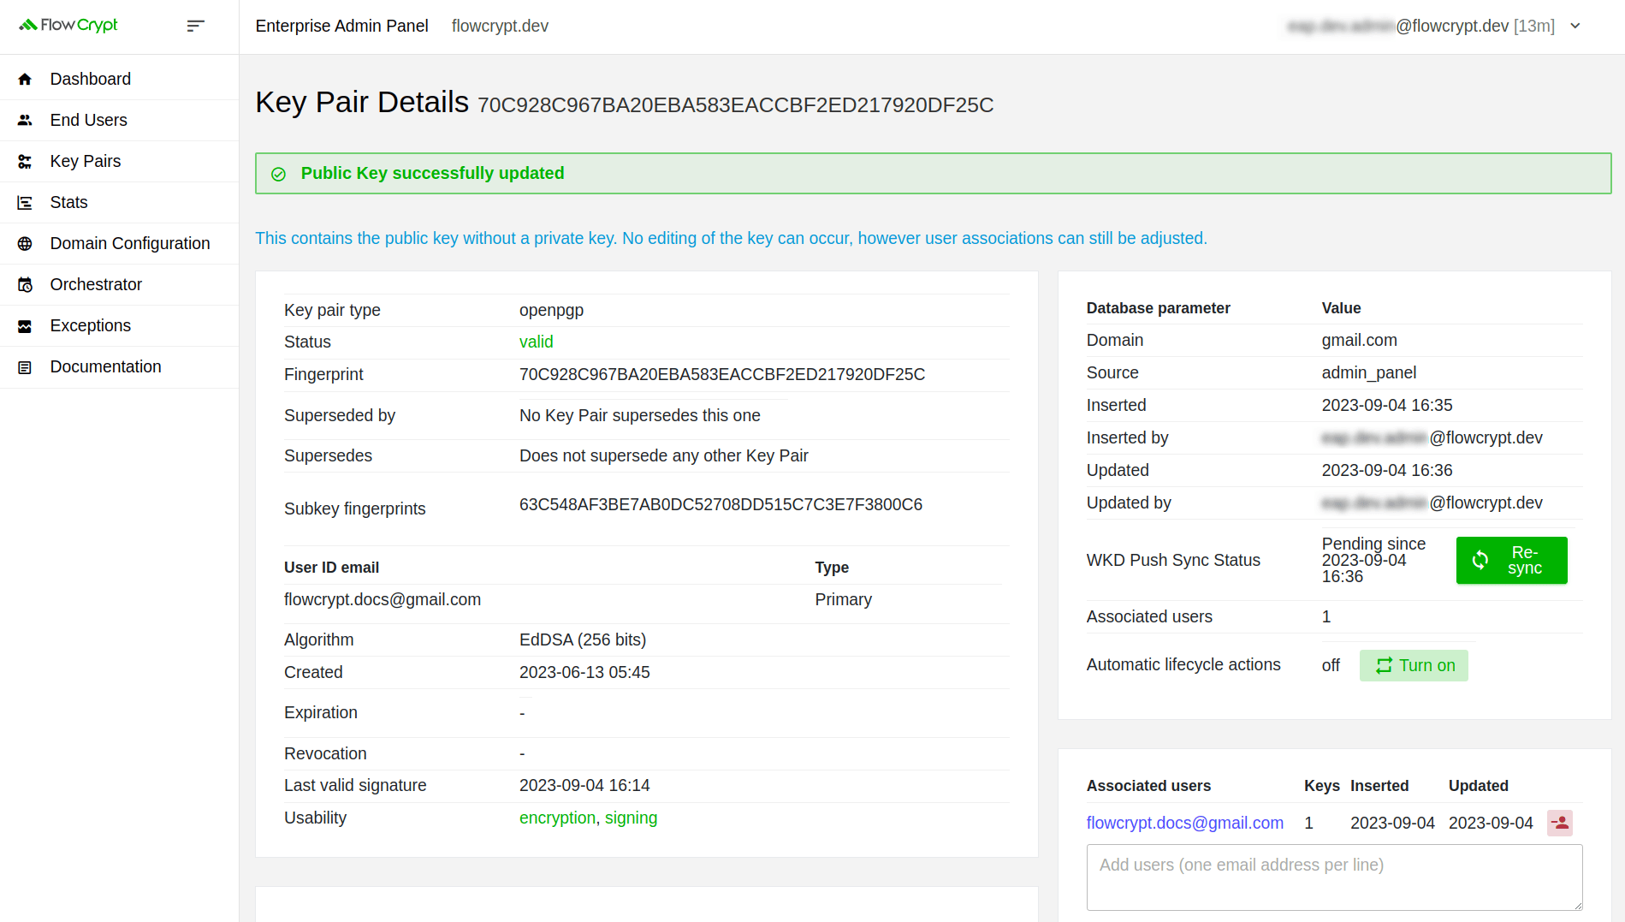Click the 'signing' usability value

tap(631, 818)
